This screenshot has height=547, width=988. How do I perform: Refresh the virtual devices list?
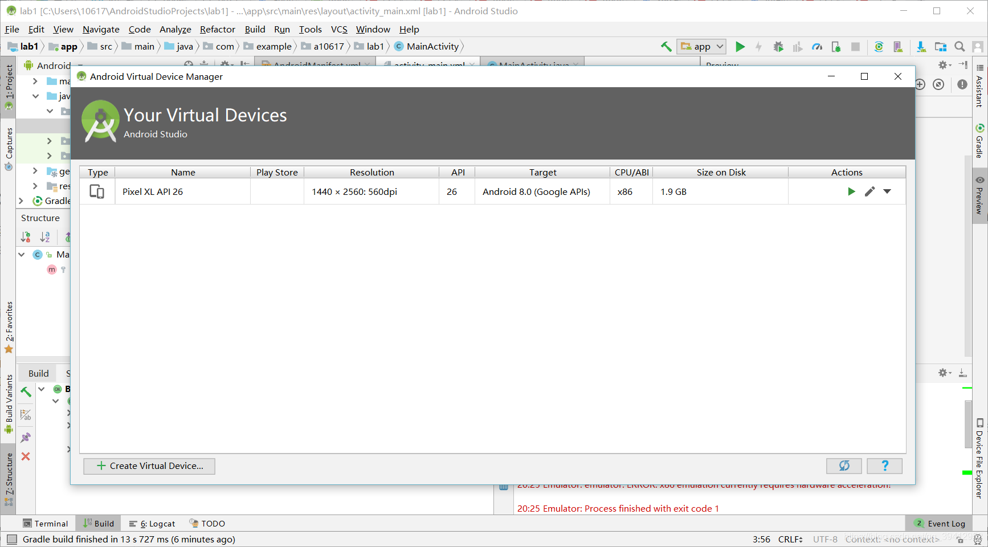pos(844,466)
